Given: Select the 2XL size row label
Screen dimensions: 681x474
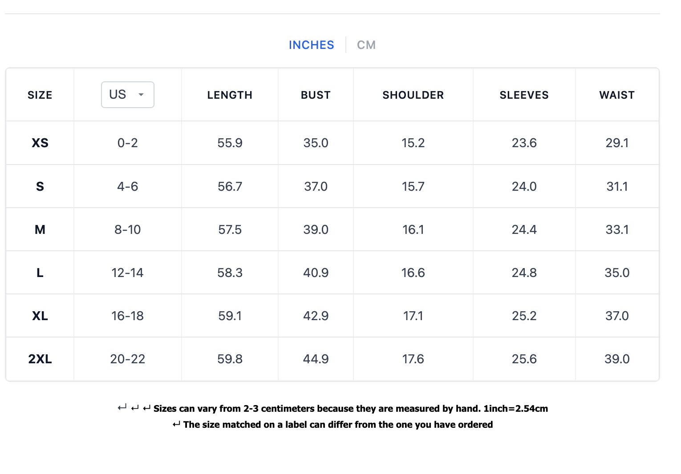Looking at the screenshot, I should (40, 359).
